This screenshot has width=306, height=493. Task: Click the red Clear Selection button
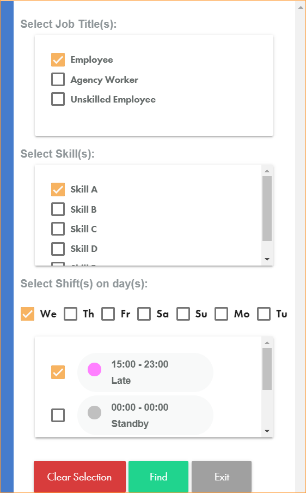[79, 477]
